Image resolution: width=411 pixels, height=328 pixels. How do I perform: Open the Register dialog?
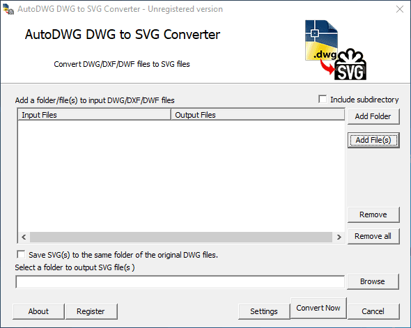[91, 311]
